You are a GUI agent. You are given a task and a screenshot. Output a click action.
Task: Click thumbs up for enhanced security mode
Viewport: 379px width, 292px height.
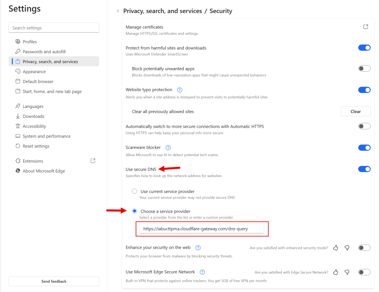point(336,248)
